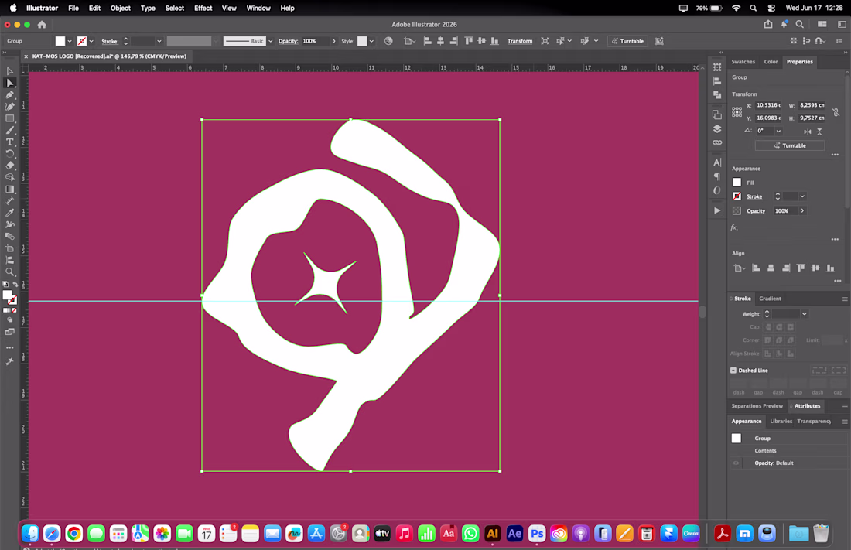Click Transform link in control bar
The height and width of the screenshot is (550, 851).
click(519, 41)
